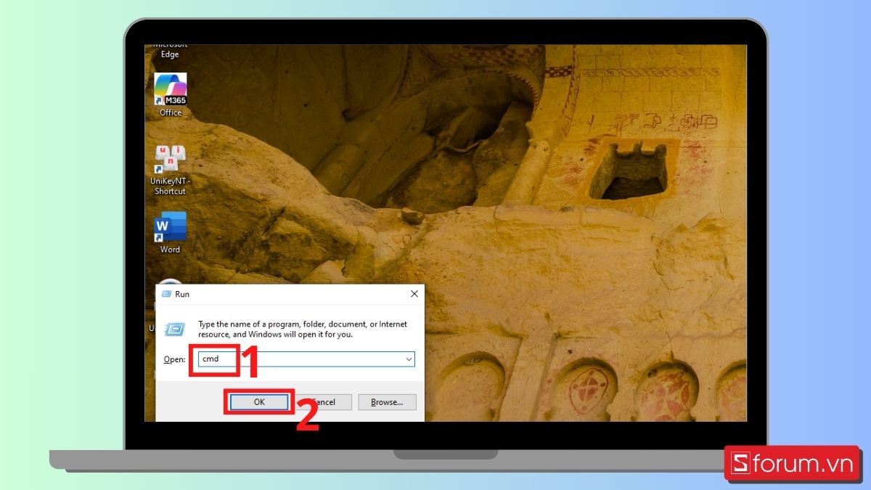
Task: Click the OK button in Run dialog
Action: pos(259,401)
